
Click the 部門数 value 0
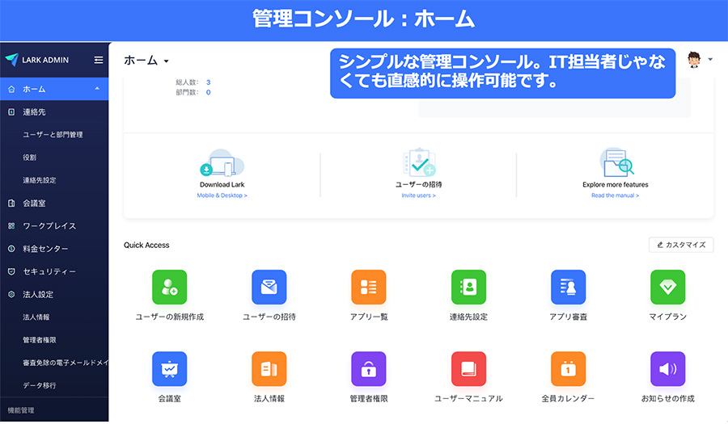[209, 92]
